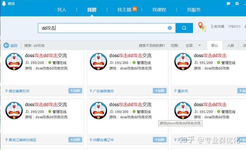Click +加群 on the 内蒙古通辽市 card

pos(160,140)
